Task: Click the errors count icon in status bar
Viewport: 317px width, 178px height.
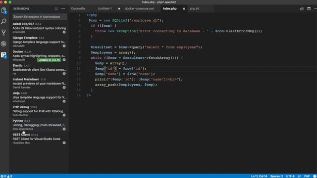Action: point(3,176)
